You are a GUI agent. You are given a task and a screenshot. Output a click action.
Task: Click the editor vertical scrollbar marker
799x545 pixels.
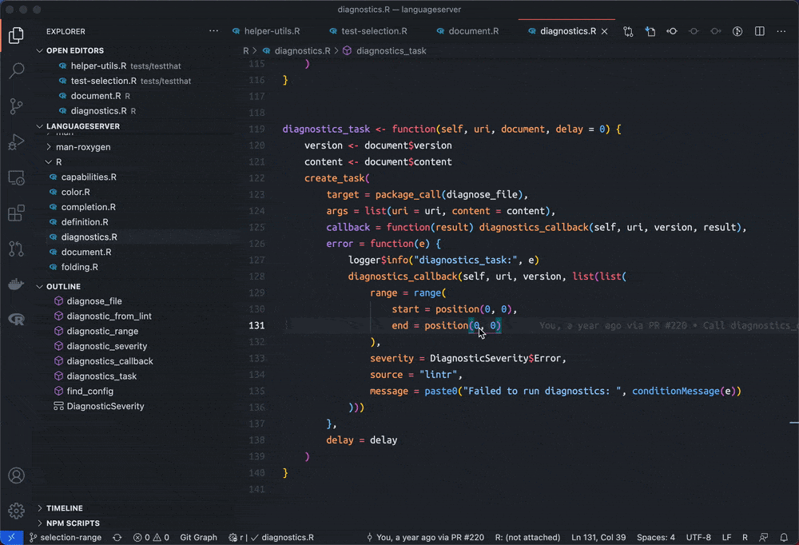794,423
